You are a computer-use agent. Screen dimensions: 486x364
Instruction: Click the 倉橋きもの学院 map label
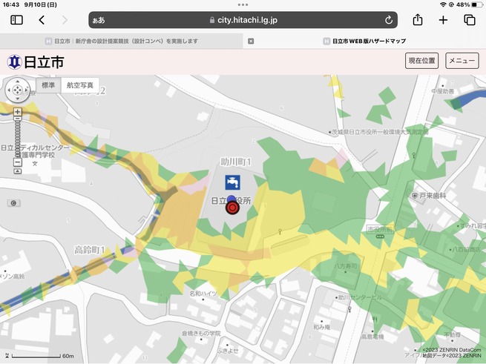coord(201,334)
